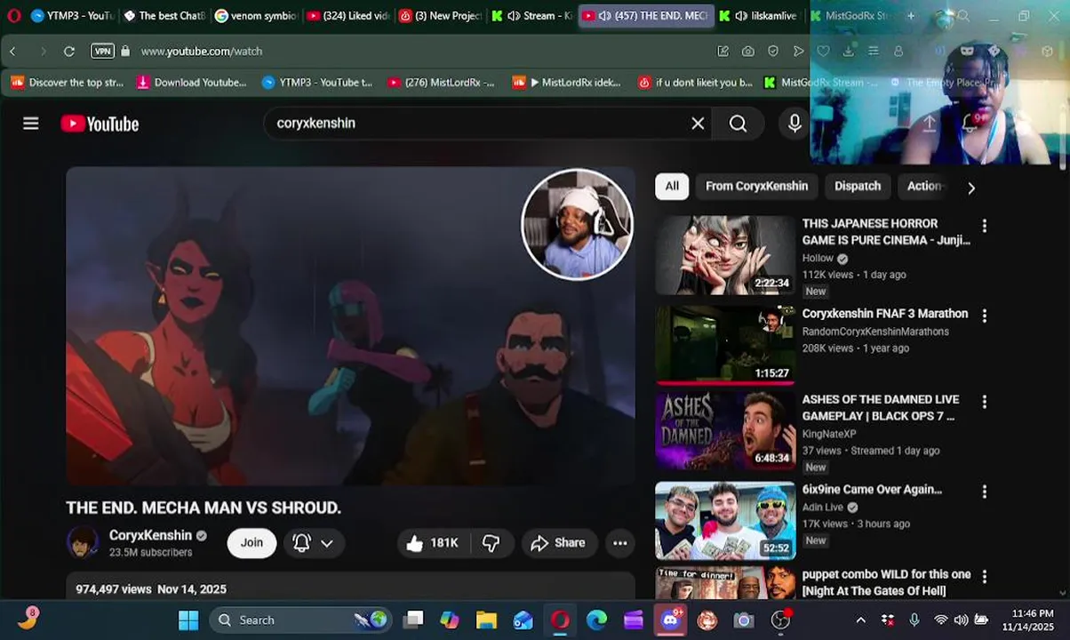Switch to the (324) Liked videos tab
Viewport: 1070px width, 640px height.
(x=348, y=16)
